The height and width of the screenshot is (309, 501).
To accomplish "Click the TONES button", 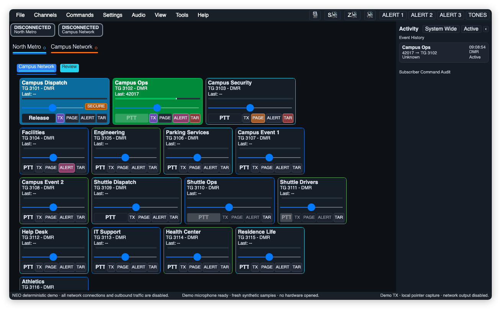I will pyautogui.click(x=478, y=15).
